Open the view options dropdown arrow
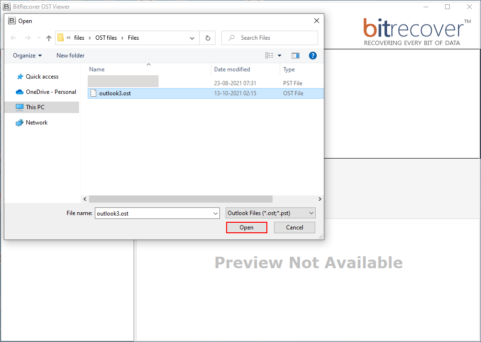The image size is (481, 342). (280, 56)
